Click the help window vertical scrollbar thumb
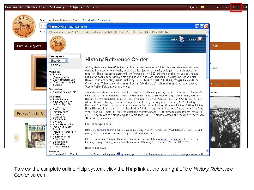Image resolution: width=254 pixels, height=190 pixels. 207,59
